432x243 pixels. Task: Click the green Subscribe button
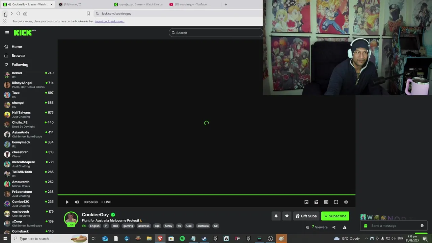pos(335,216)
